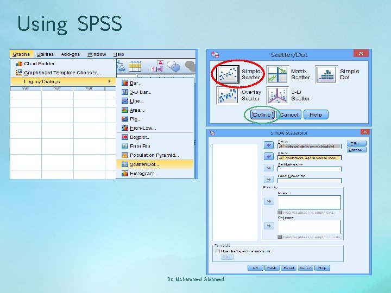Toggle Nest variables (no empty columns) checkbox
Screen dimensions: 391x293
tap(280, 237)
